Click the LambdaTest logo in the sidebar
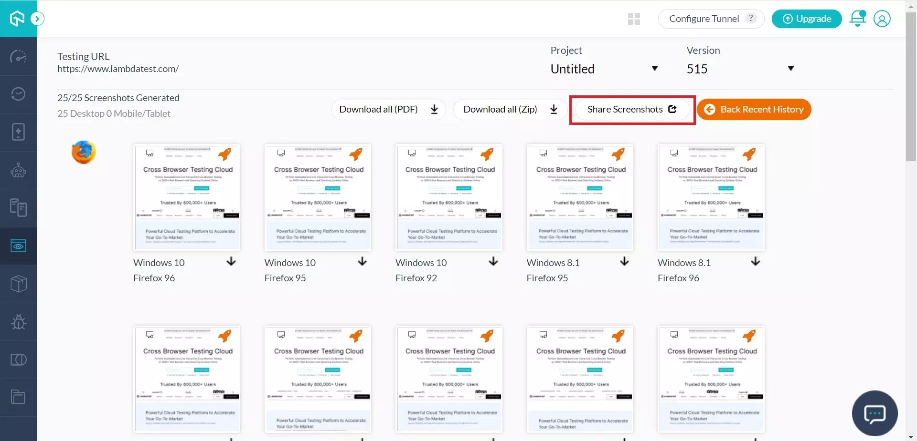Viewport: 917px width, 441px height. [x=17, y=19]
